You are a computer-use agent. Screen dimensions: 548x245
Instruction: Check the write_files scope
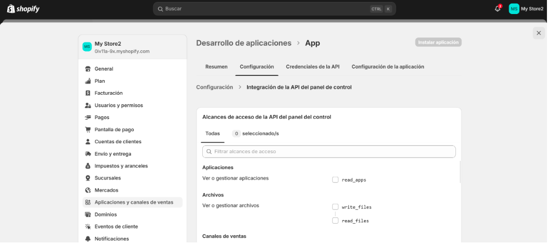pos(335,207)
